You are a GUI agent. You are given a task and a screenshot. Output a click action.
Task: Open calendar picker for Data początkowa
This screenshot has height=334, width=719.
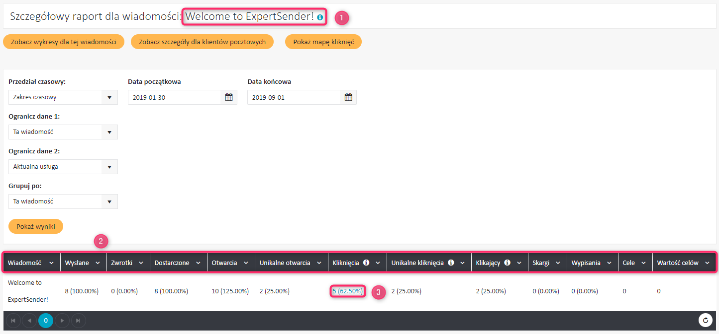(x=229, y=97)
